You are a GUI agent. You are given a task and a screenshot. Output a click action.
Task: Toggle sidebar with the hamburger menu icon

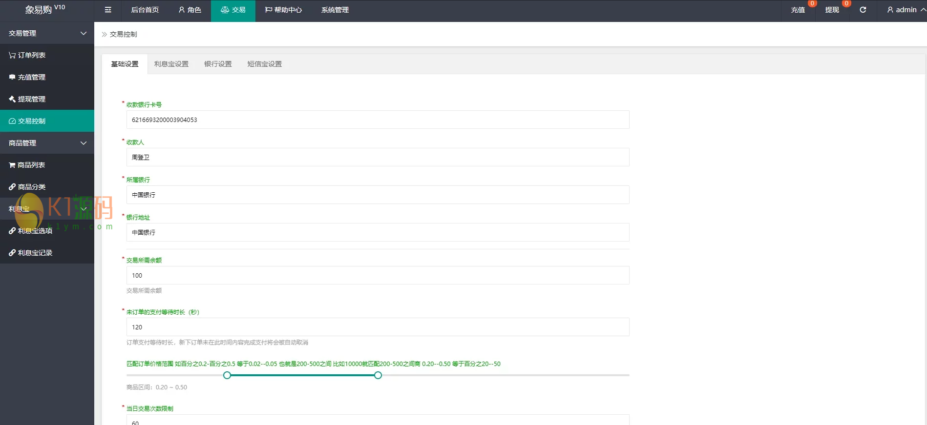click(108, 10)
